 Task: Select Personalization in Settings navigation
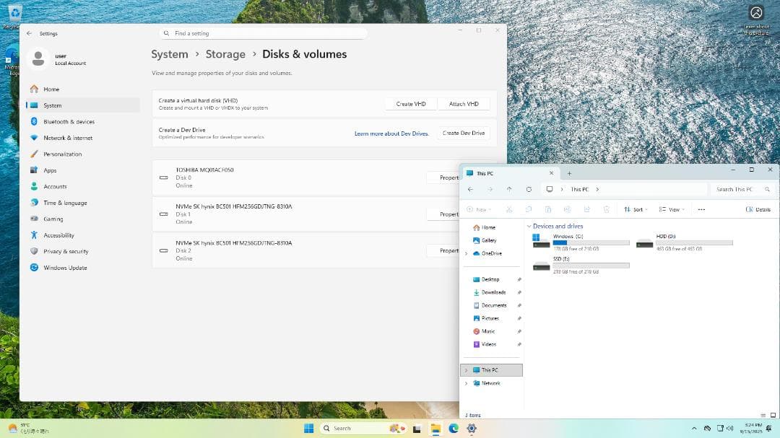62,154
